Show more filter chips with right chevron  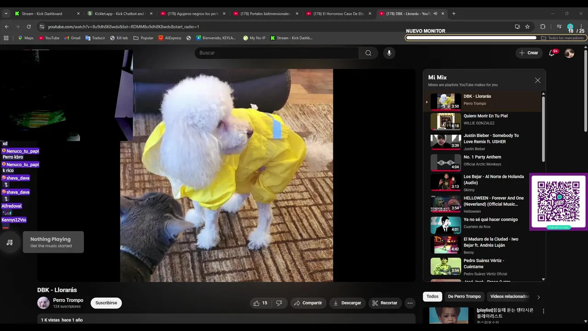coord(538,297)
